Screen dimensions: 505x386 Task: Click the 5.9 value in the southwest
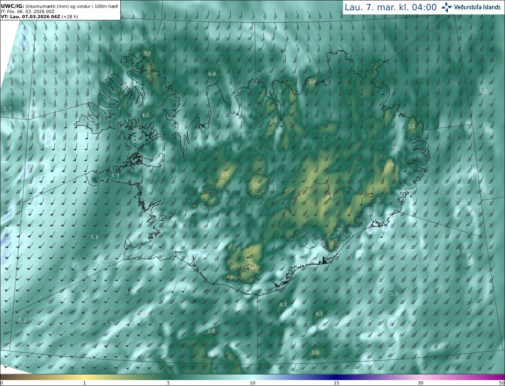pos(109,323)
